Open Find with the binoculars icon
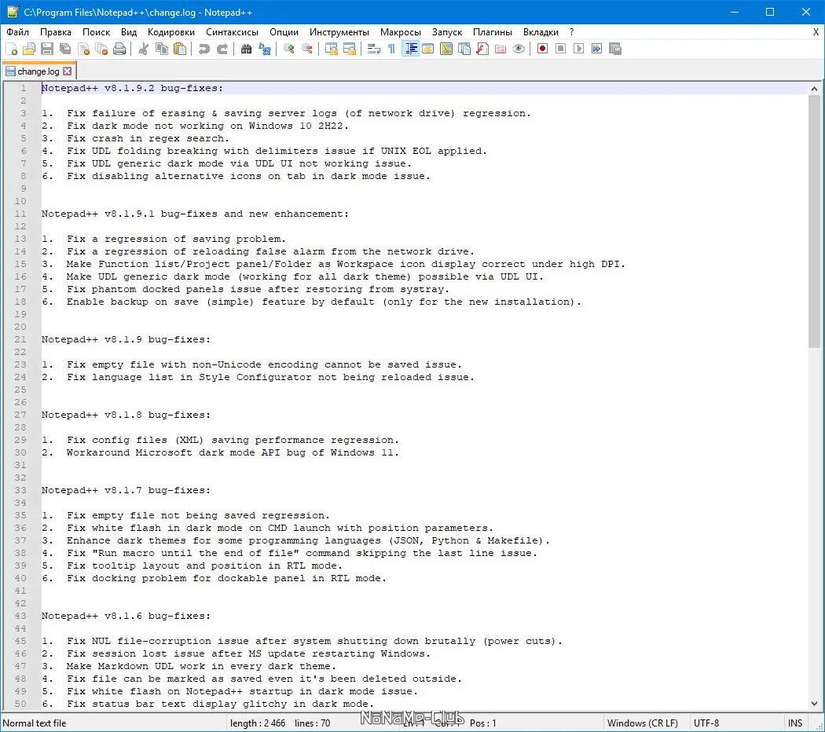Viewport: 825px width, 732px height. (246, 49)
